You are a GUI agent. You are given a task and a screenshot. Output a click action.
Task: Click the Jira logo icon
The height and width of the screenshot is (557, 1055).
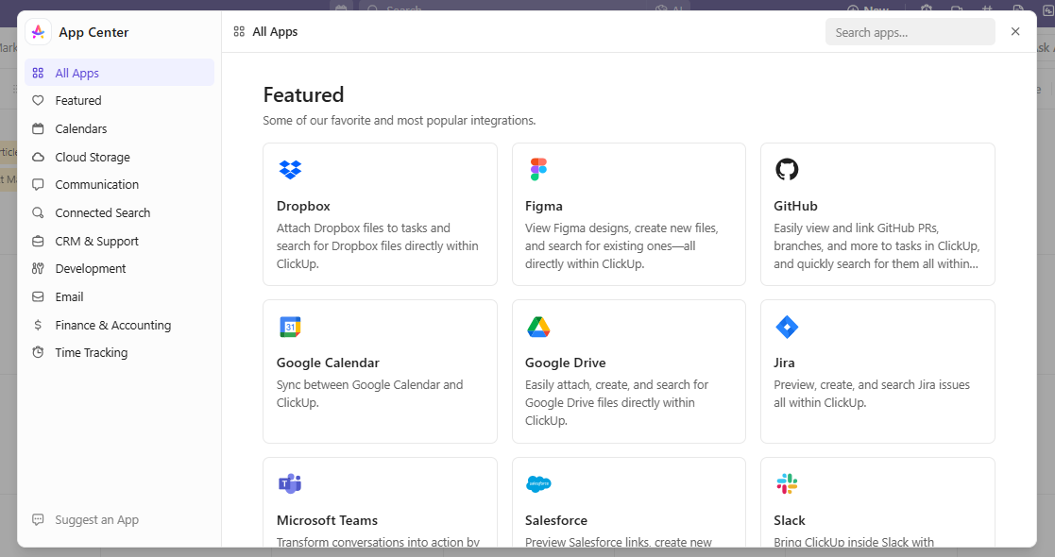[x=787, y=327]
